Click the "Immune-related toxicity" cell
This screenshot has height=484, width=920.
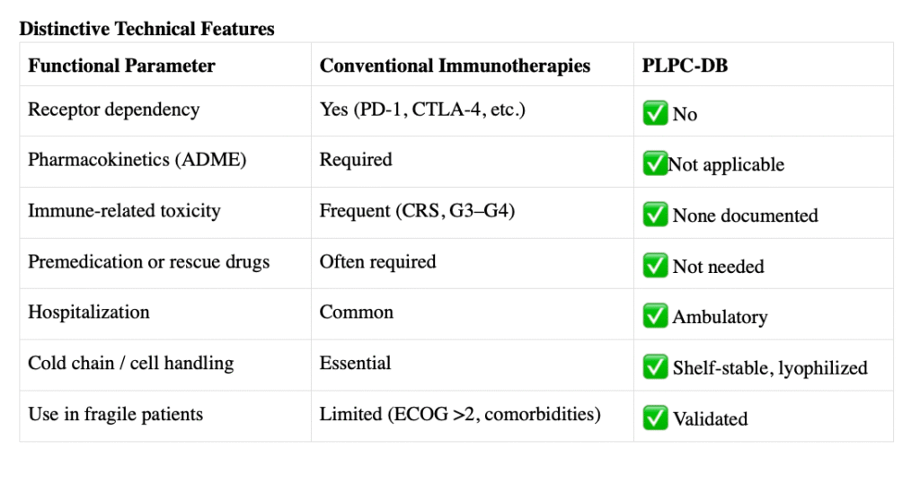click(x=165, y=213)
